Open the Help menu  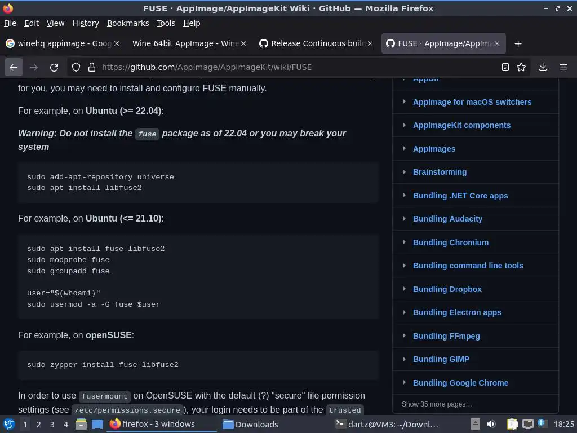[x=192, y=23]
